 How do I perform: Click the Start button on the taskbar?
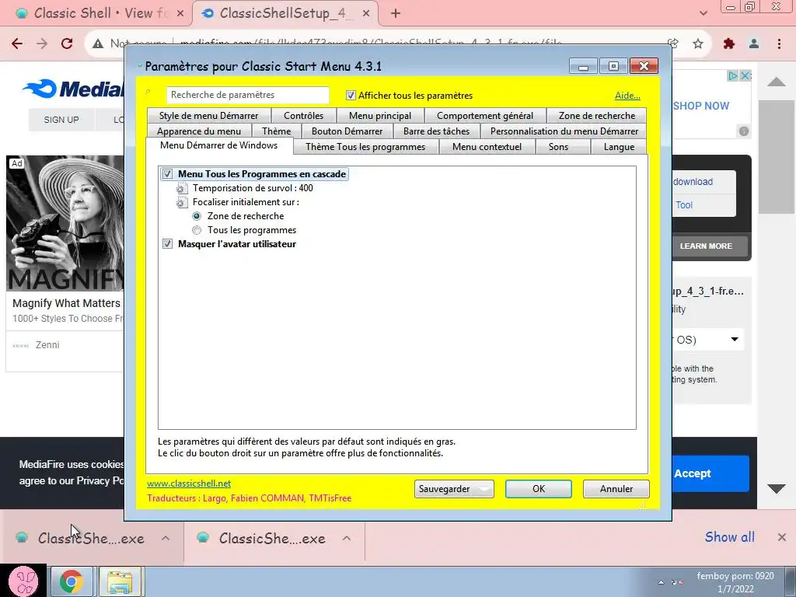point(23,581)
